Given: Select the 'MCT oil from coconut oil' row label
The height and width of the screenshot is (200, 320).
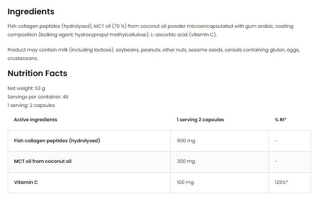Looking at the screenshot, I should (x=43, y=161).
